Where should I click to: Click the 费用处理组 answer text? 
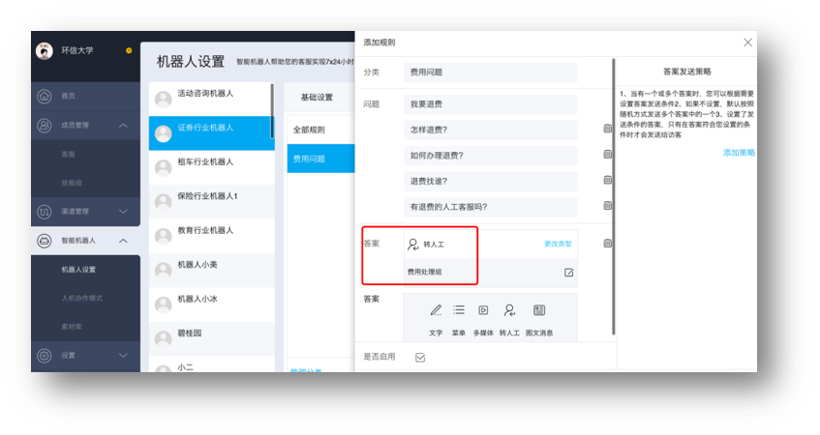(x=424, y=272)
